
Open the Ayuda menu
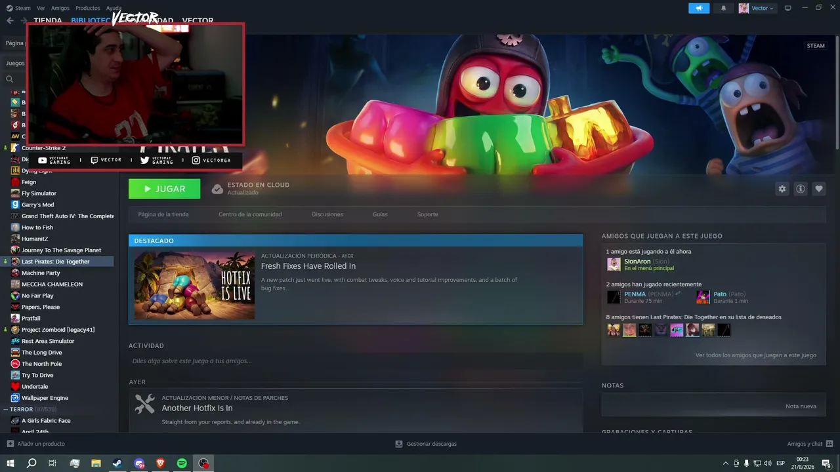(114, 8)
